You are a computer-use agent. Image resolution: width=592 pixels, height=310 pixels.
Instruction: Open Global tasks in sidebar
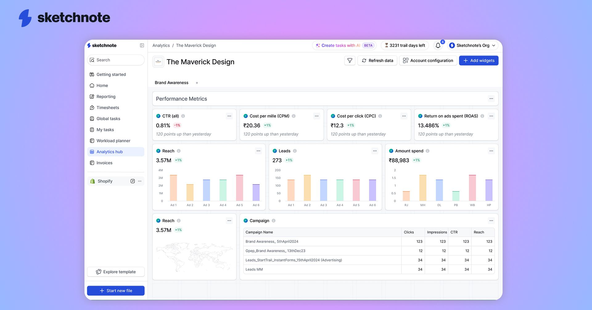point(116,119)
